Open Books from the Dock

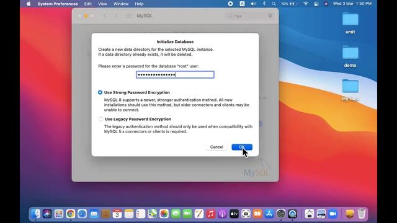tap(257, 214)
